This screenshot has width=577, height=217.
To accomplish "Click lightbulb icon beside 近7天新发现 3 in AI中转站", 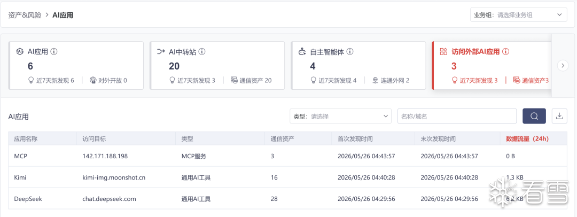I will click(x=172, y=80).
